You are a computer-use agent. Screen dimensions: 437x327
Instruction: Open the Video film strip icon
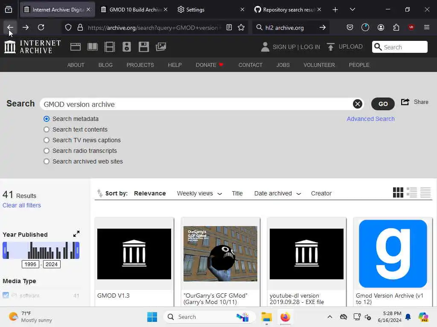[x=110, y=47]
